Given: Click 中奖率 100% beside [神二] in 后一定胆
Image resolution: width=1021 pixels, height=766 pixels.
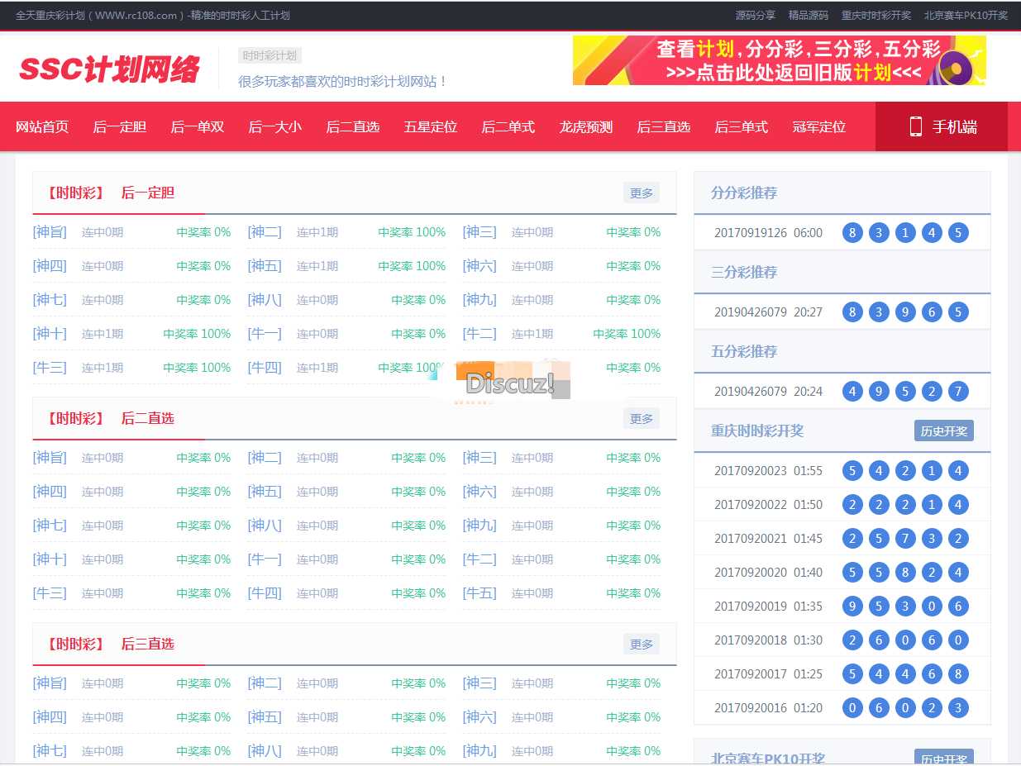Looking at the screenshot, I should (x=412, y=232).
